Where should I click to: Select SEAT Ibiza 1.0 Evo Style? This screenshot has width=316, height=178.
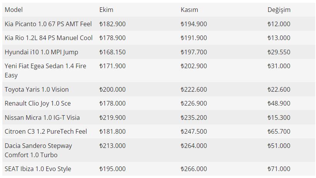[x=38, y=169]
